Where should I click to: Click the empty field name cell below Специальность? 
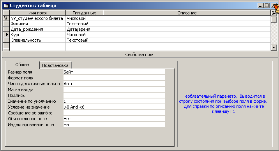click(37, 46)
